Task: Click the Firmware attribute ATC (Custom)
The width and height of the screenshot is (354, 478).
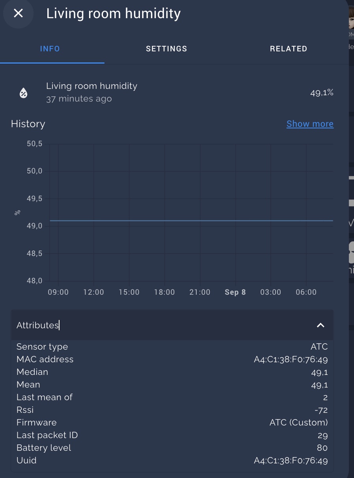Action: coord(298,422)
